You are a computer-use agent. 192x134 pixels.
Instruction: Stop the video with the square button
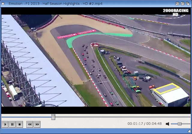tap(19, 124)
